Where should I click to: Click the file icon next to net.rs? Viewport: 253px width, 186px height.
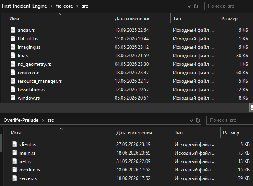click(15, 161)
